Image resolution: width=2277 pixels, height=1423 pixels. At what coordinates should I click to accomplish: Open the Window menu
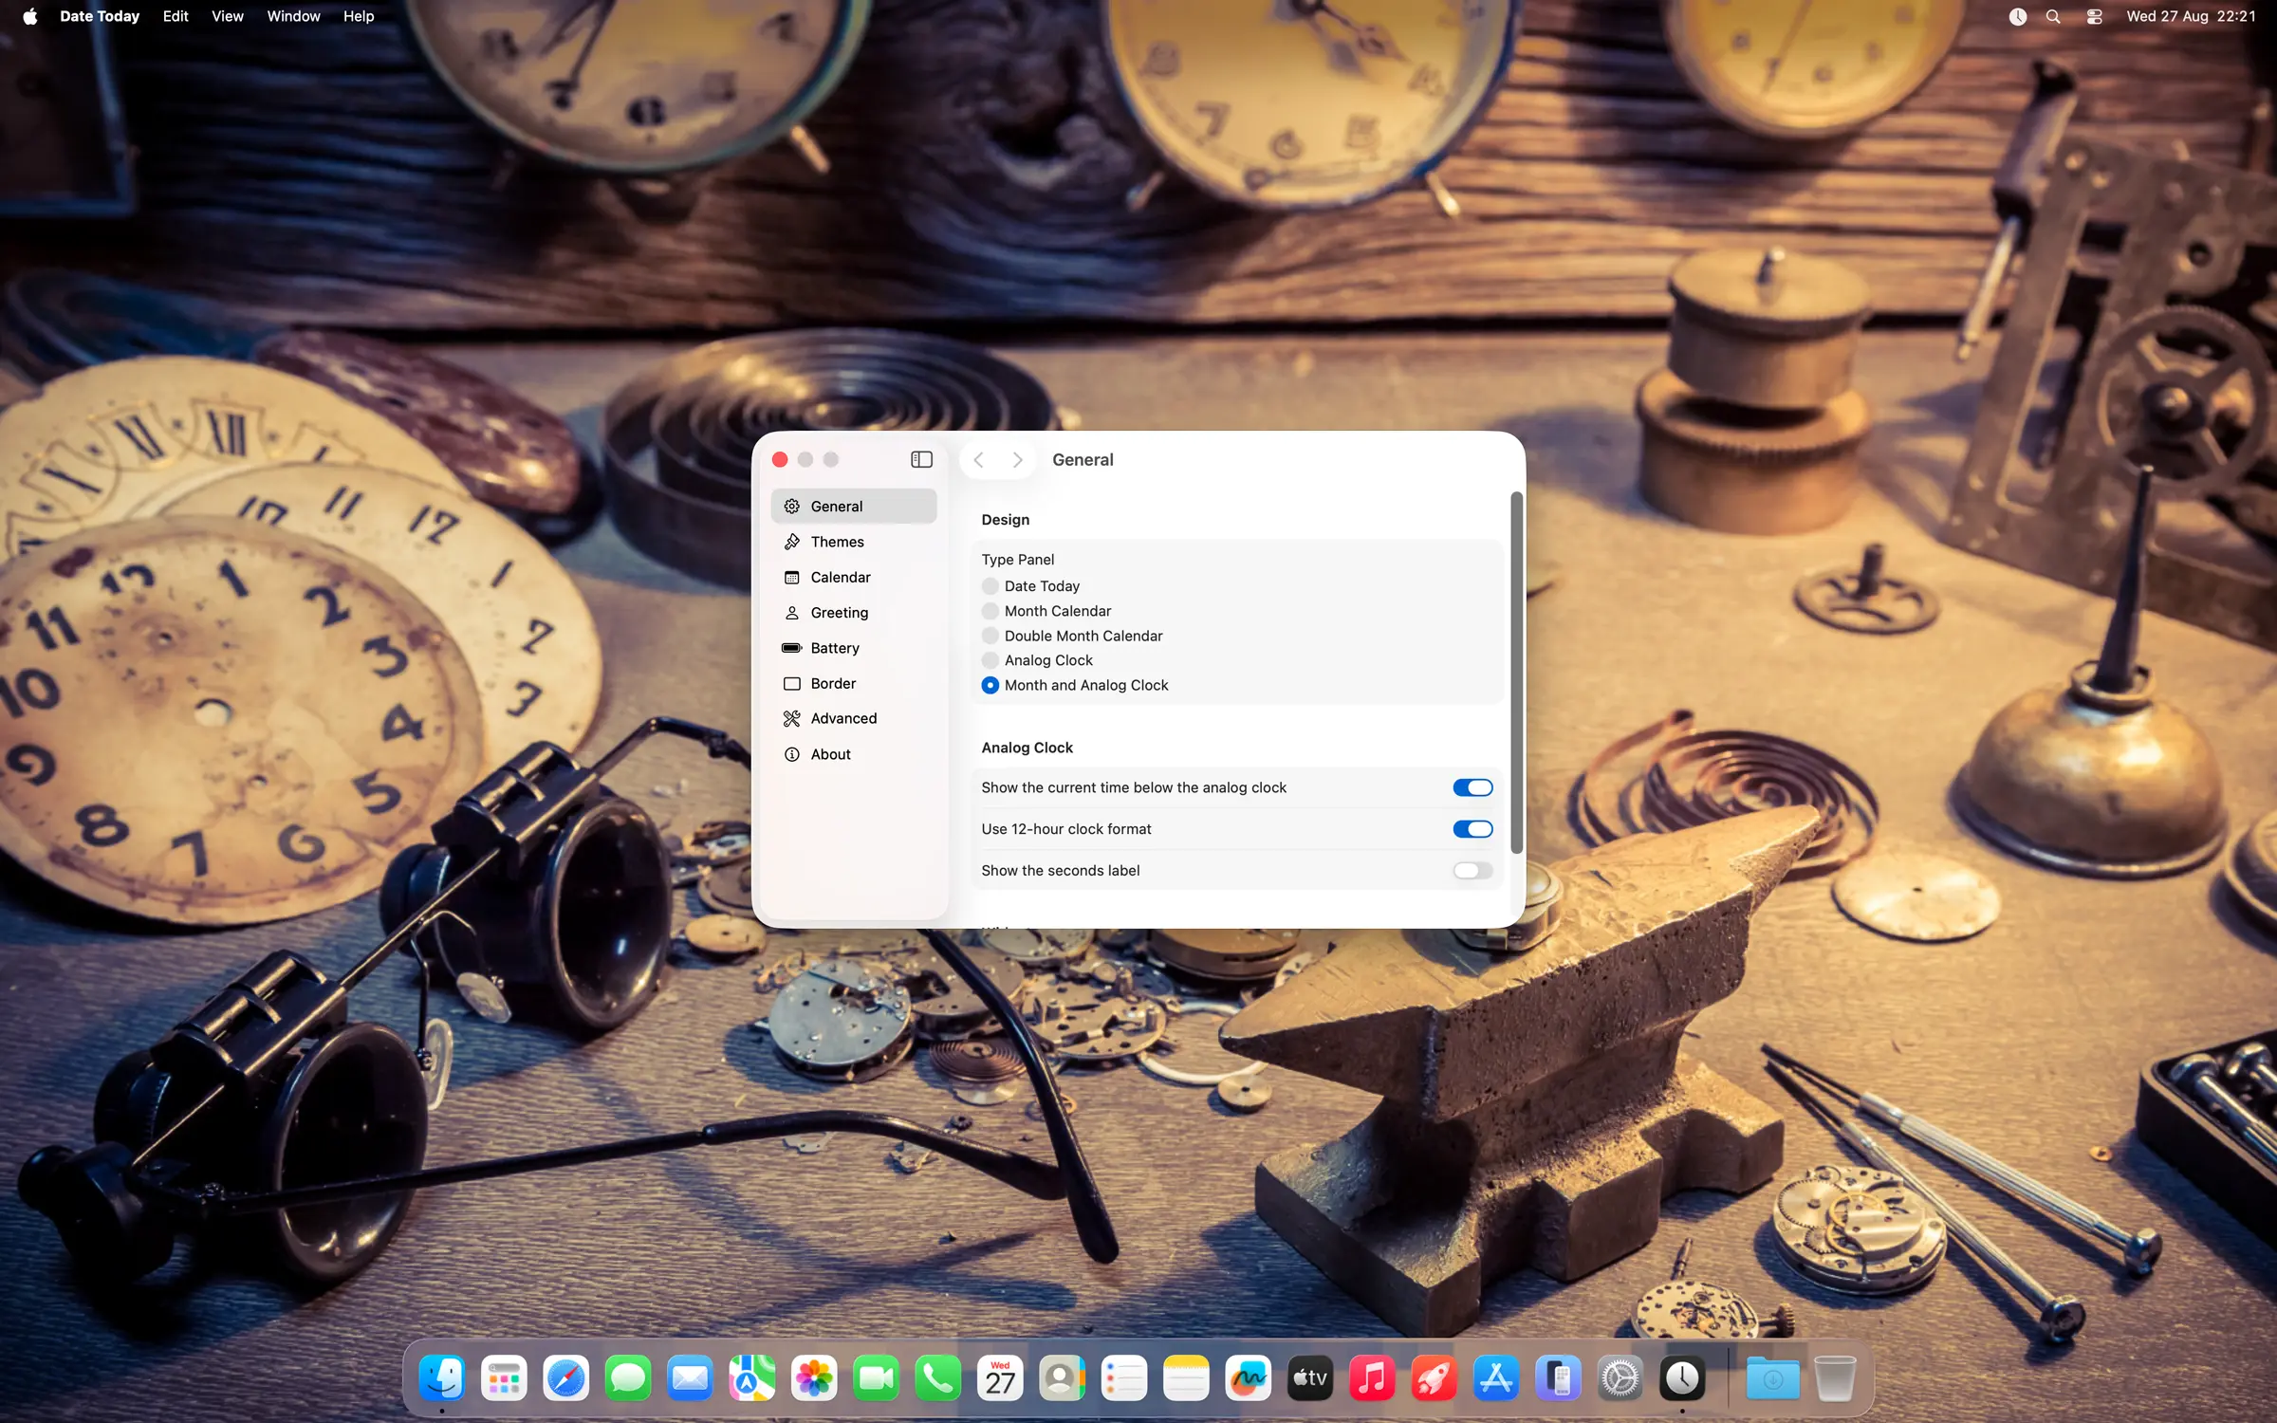293,16
